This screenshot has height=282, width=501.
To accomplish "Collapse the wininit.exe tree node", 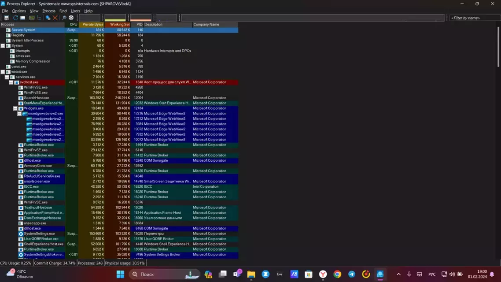I will [3, 72].
